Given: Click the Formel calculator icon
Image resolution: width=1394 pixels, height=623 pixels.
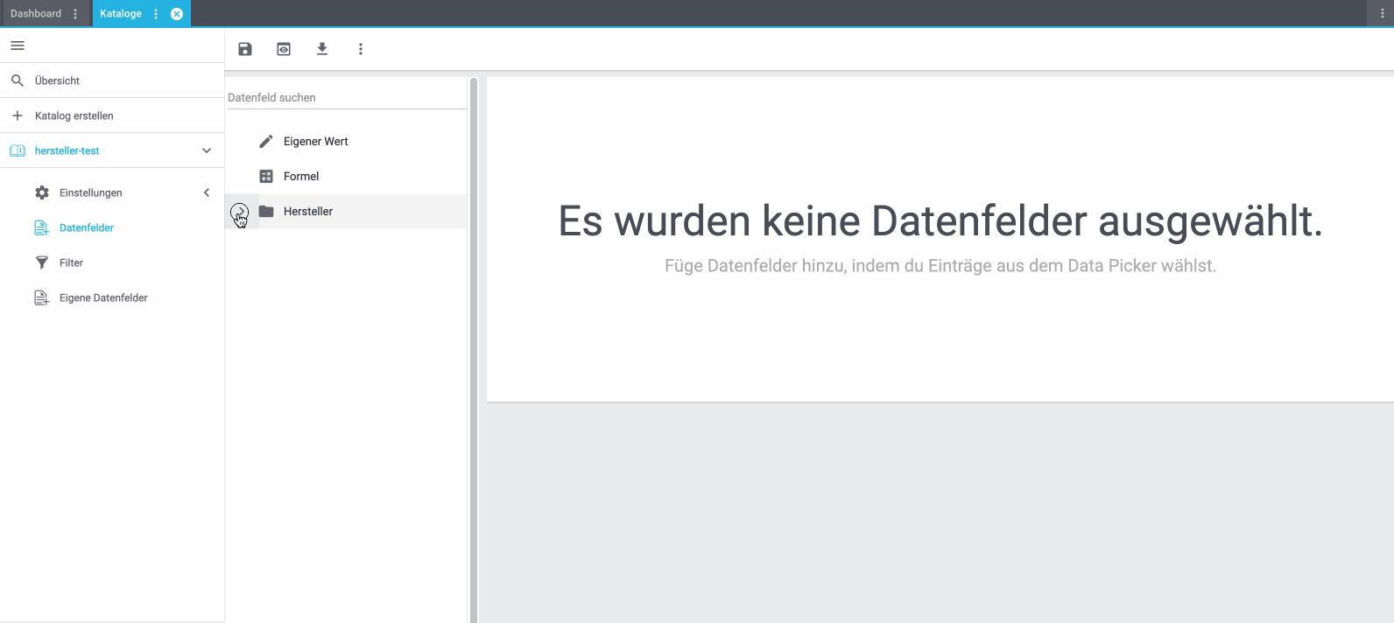Looking at the screenshot, I should tap(266, 176).
